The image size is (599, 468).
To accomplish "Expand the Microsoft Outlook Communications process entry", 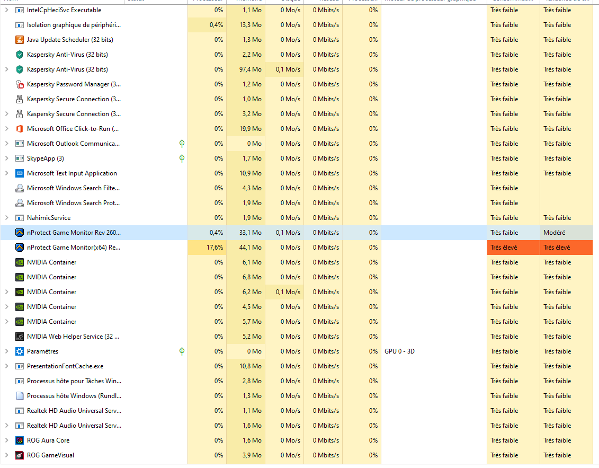I will coord(6,144).
